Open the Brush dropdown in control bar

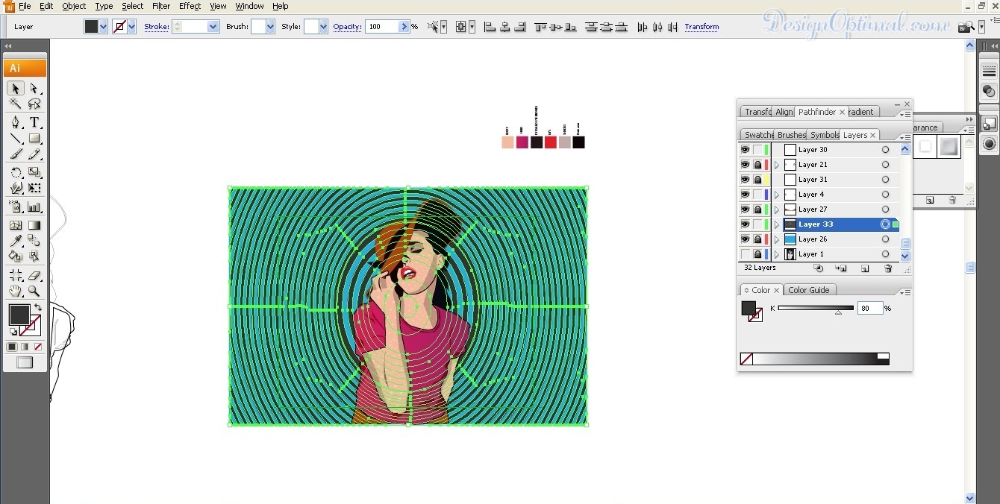270,27
